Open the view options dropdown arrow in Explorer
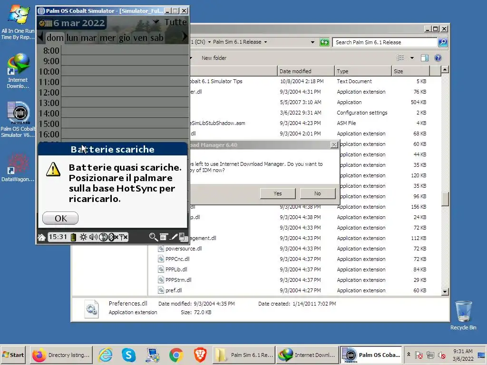Screen dimensions: 487x365 point(412,58)
